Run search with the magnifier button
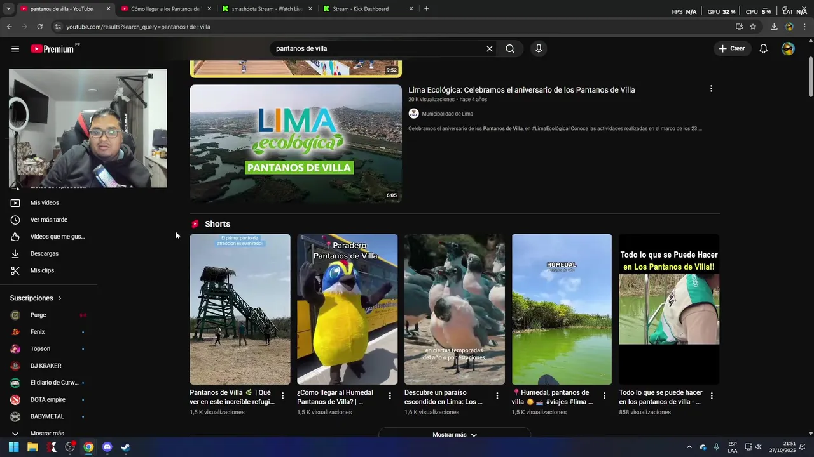The width and height of the screenshot is (814, 457). tap(510, 49)
